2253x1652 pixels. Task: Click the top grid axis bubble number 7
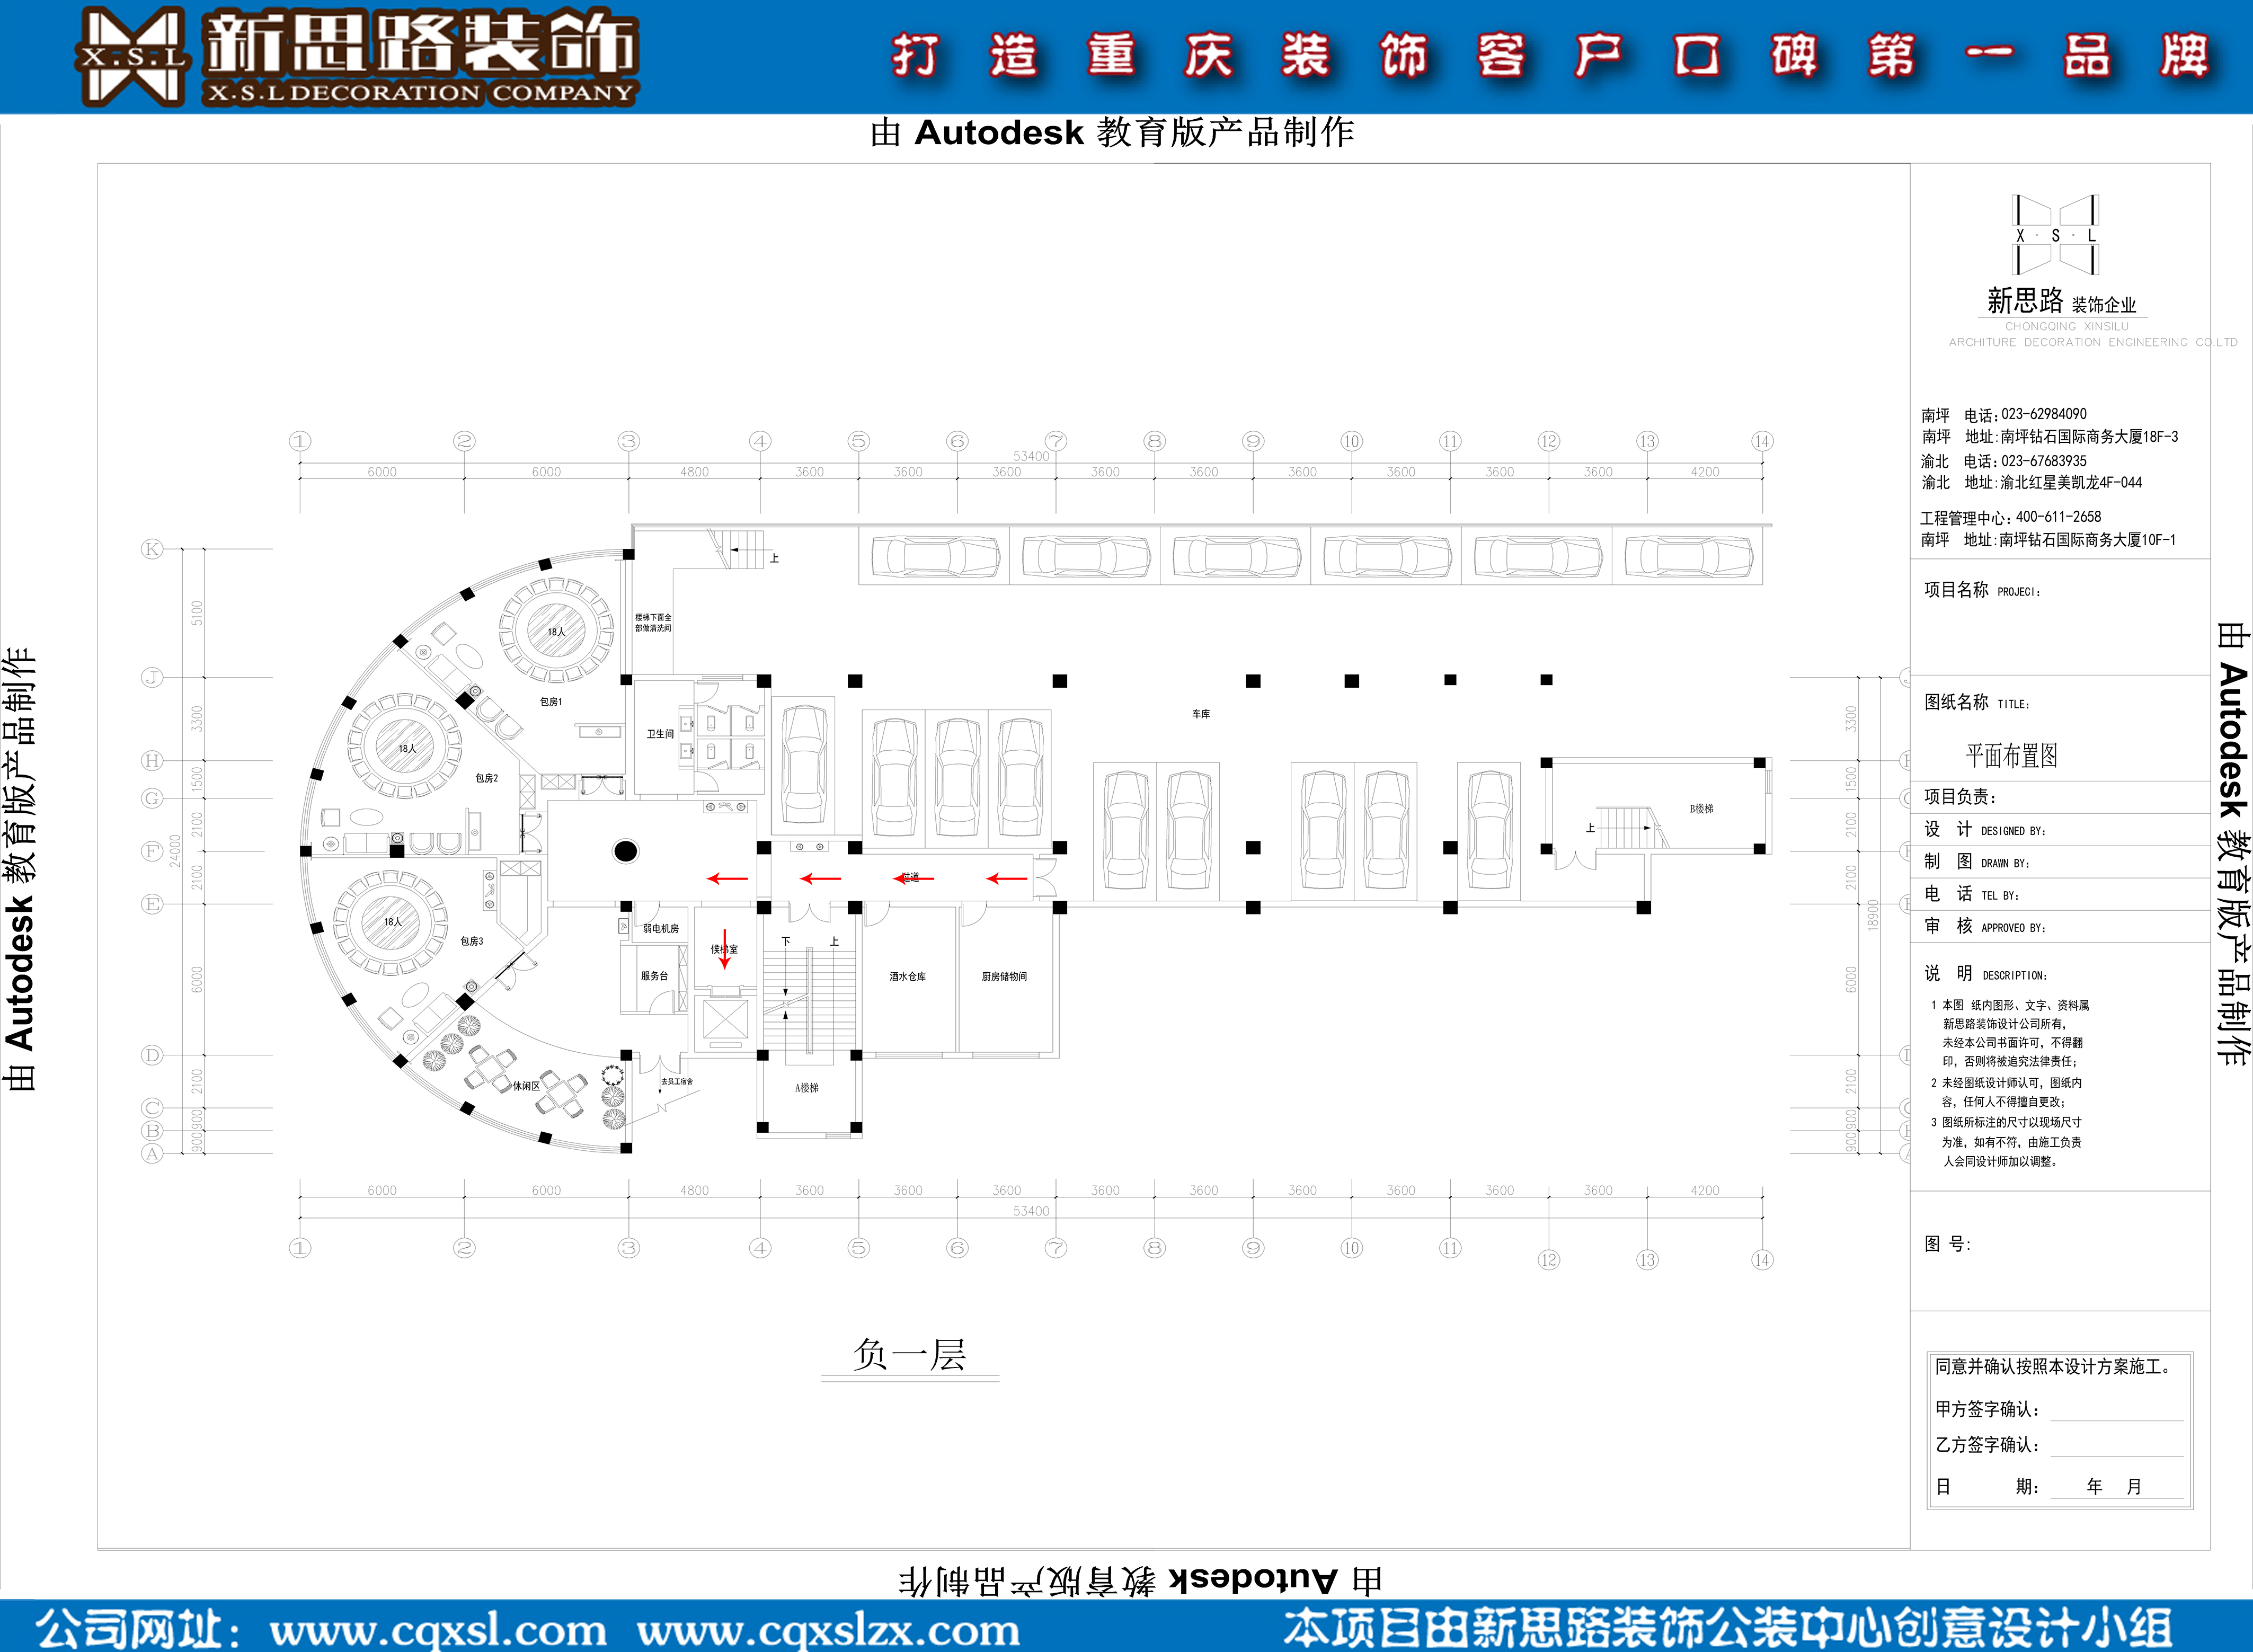tap(1056, 441)
